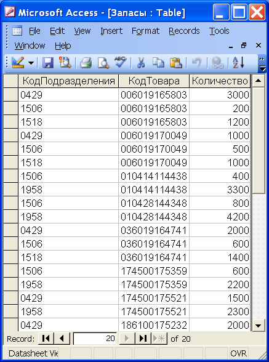Viewport: 269px width, 362px height.
Task: Open the Insert menu
Action: [111, 31]
